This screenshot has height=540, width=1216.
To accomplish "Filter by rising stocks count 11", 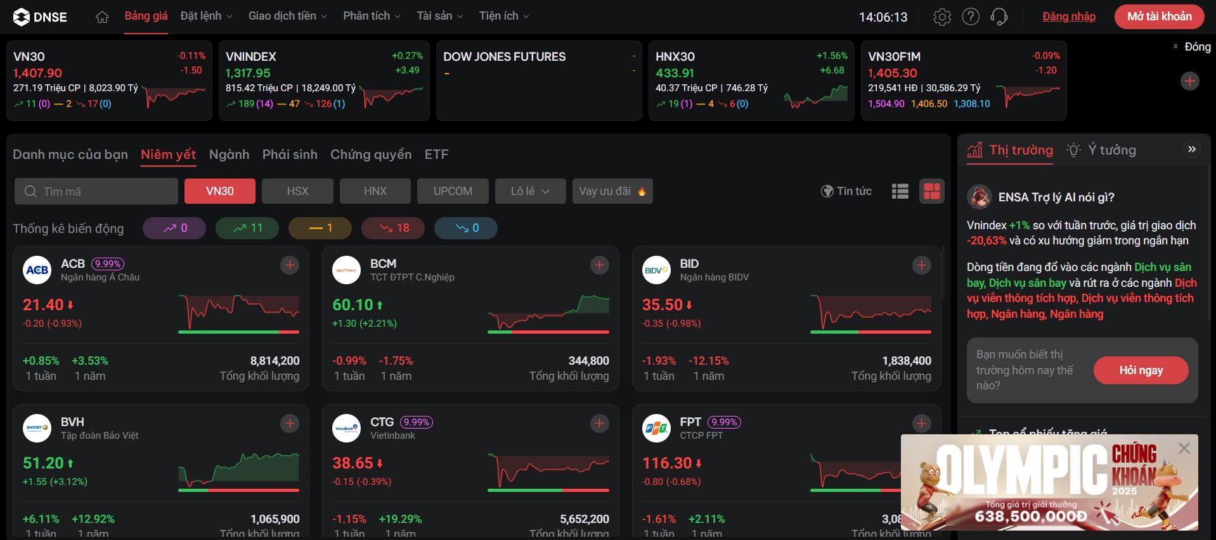I will click(x=247, y=228).
